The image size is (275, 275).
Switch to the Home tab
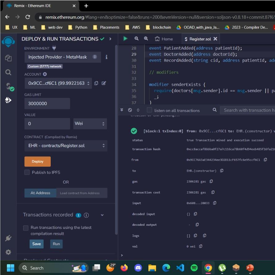tap(164, 39)
